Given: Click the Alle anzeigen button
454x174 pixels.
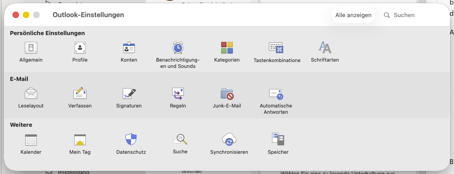Looking at the screenshot, I should click(353, 15).
